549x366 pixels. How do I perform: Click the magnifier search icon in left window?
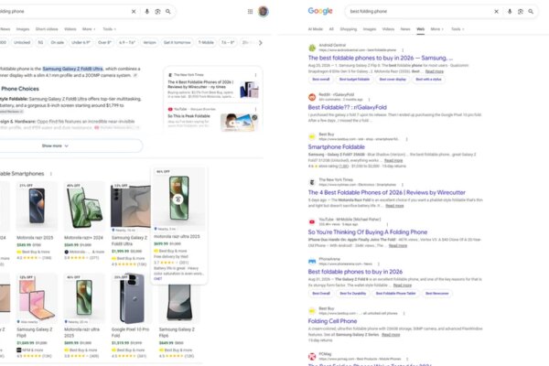(168, 12)
